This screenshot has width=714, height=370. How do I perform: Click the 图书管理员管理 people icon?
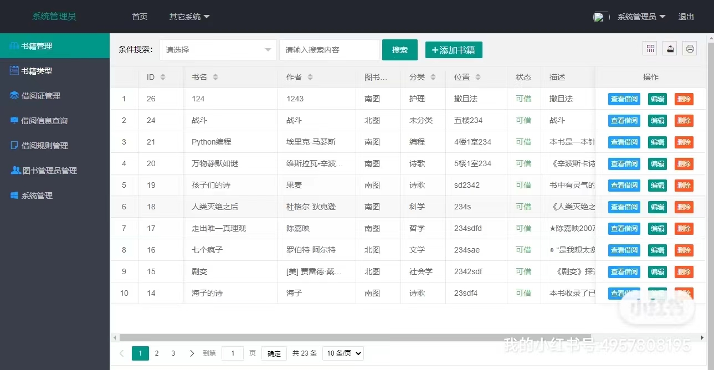point(16,170)
